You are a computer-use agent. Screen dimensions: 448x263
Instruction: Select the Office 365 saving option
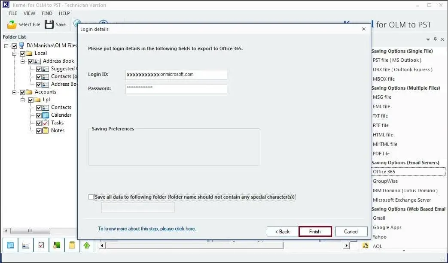(x=408, y=172)
